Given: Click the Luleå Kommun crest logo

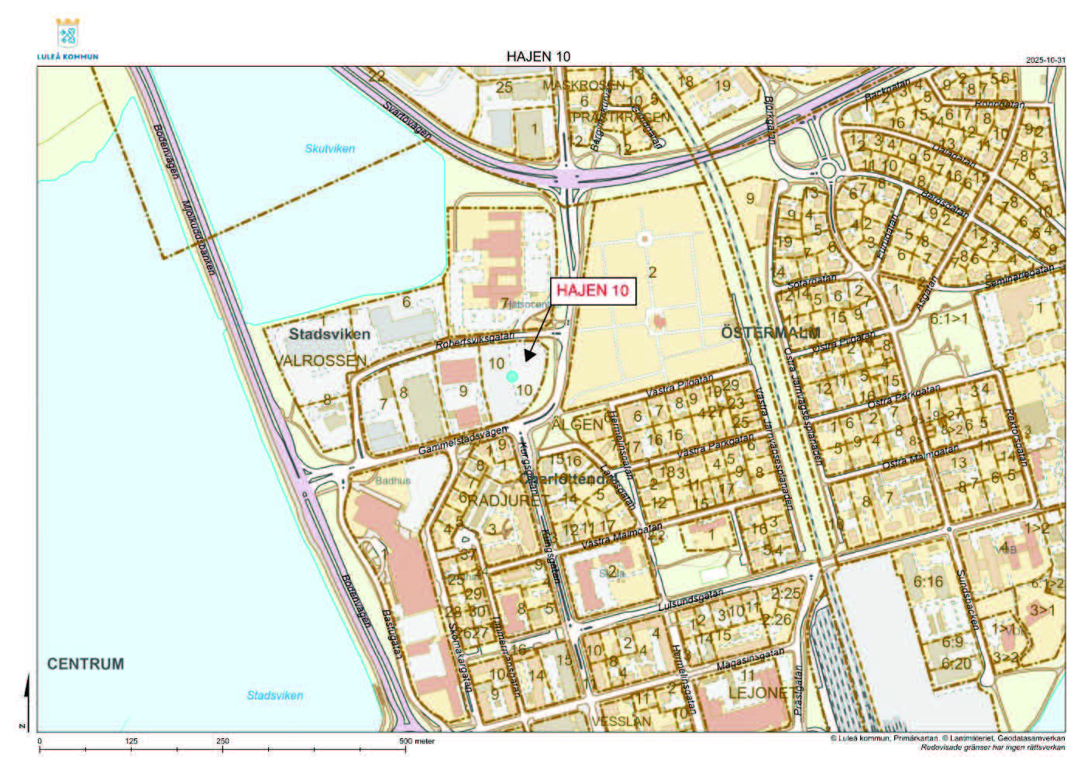Looking at the screenshot, I should coord(67,36).
